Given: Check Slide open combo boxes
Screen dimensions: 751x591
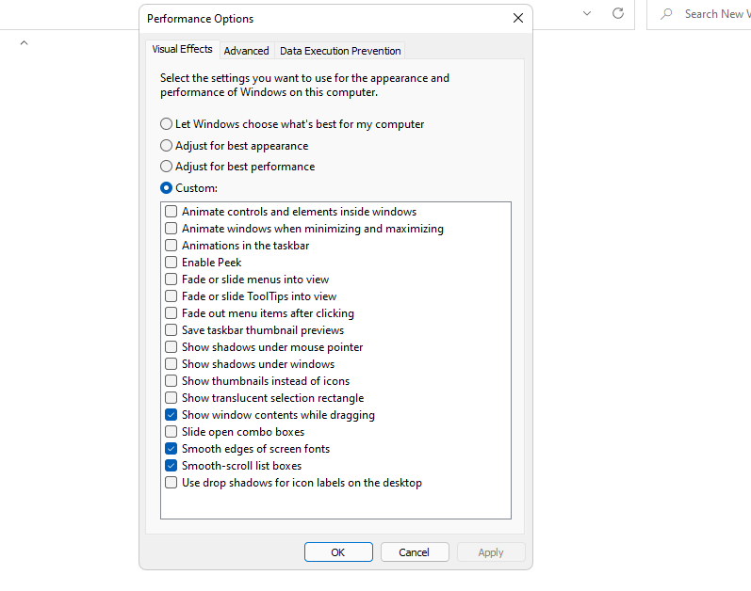Looking at the screenshot, I should [x=171, y=432].
